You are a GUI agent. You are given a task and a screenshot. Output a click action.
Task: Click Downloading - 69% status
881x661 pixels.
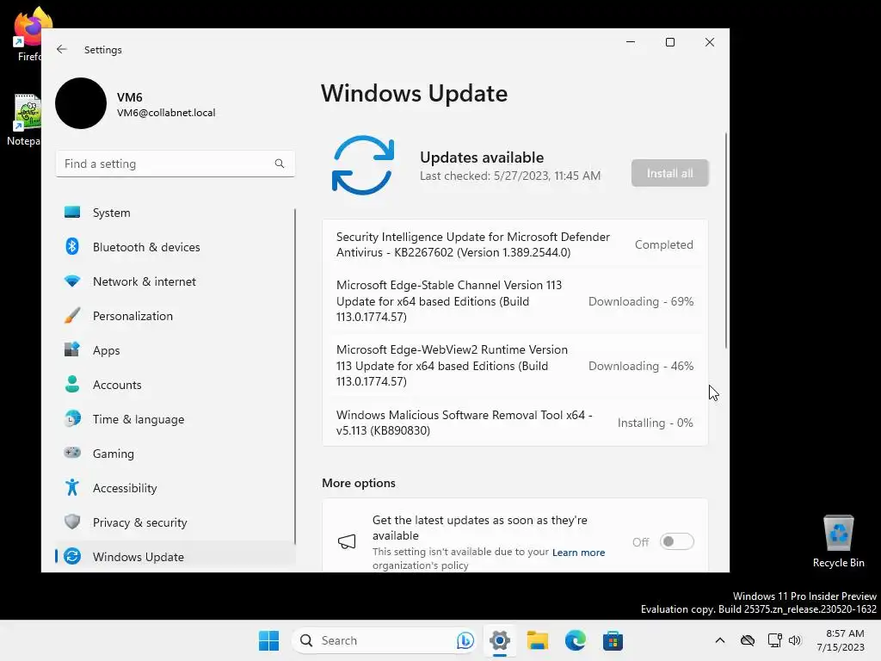tap(640, 301)
